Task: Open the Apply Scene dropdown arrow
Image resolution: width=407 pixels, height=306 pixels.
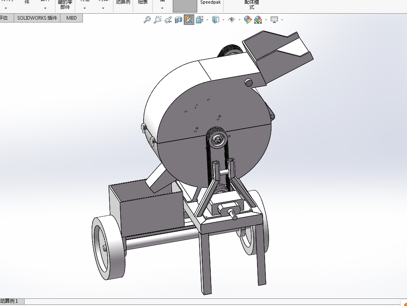Action: tap(266, 20)
